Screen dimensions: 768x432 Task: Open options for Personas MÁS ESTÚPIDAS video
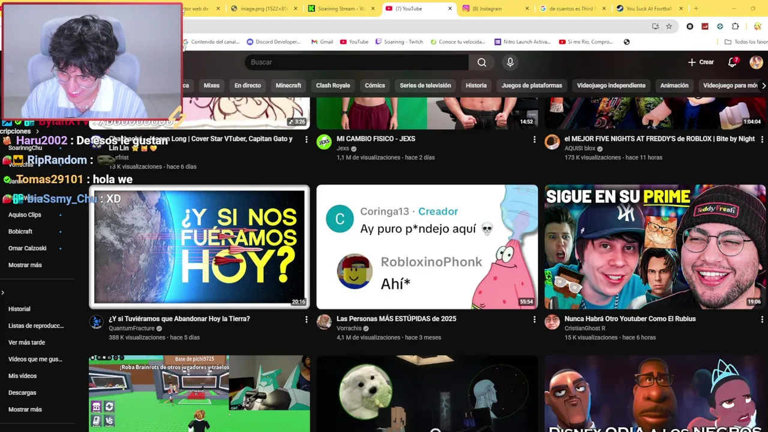(x=534, y=320)
